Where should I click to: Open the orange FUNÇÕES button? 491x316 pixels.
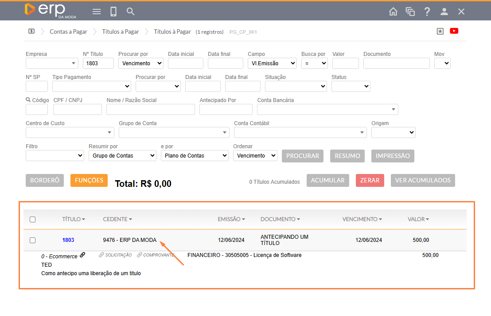[x=89, y=180]
